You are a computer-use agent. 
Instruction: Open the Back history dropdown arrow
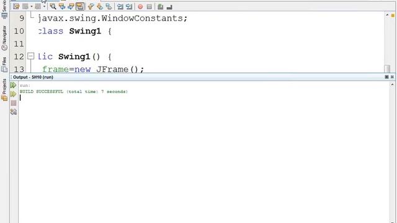32,7
